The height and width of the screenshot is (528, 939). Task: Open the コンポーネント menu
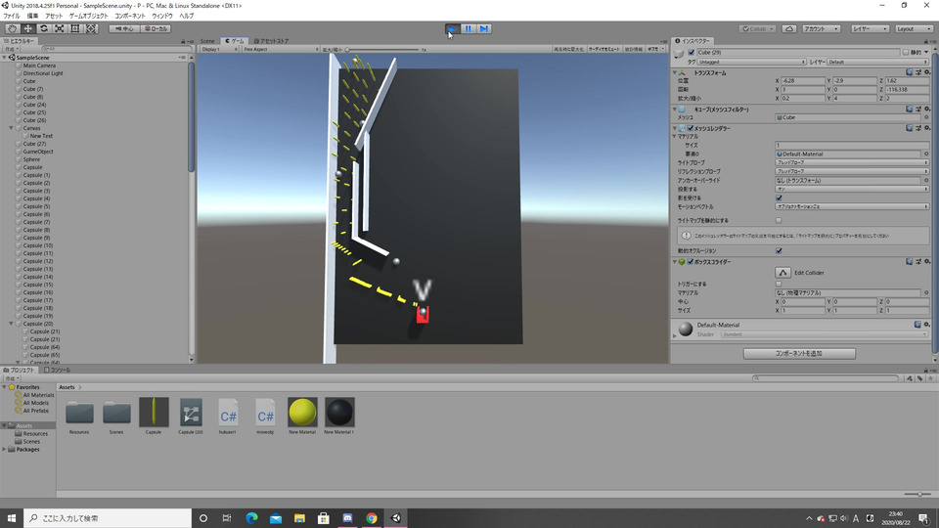pyautogui.click(x=129, y=17)
